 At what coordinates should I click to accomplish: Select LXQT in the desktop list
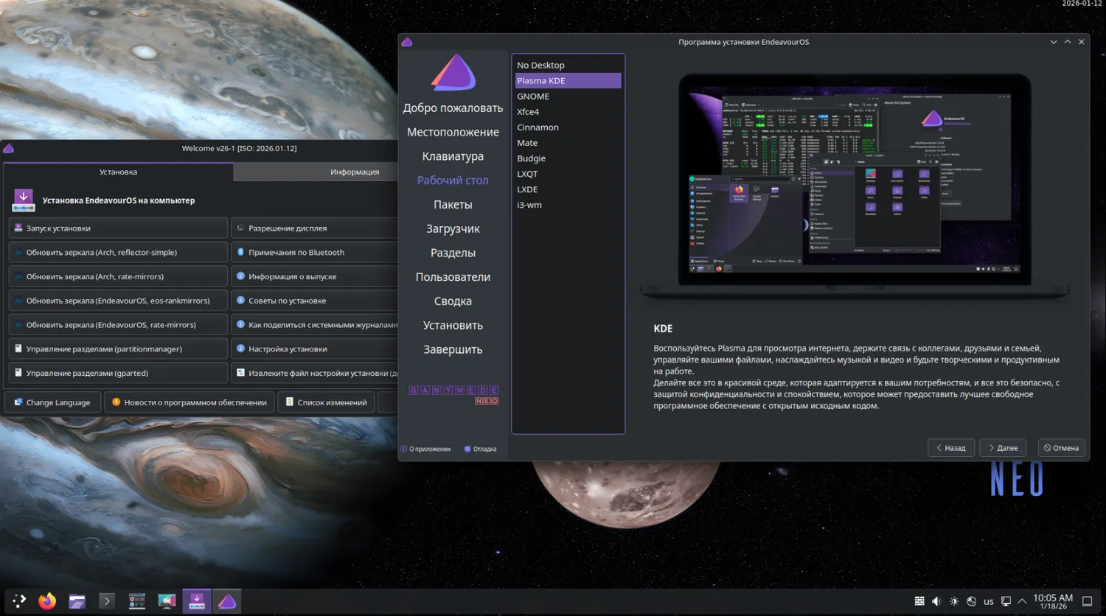pos(568,173)
